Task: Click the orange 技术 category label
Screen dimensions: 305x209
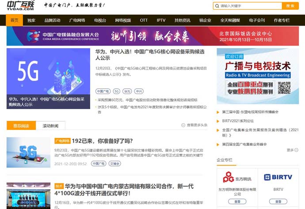Action: click(59, 186)
